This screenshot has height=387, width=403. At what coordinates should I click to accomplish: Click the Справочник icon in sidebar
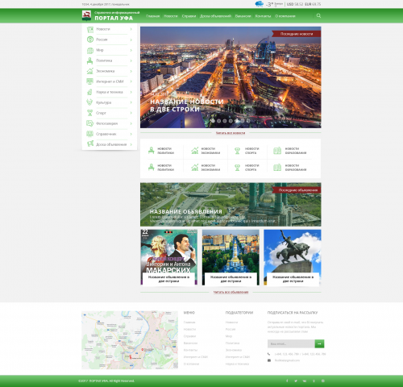tap(90, 134)
